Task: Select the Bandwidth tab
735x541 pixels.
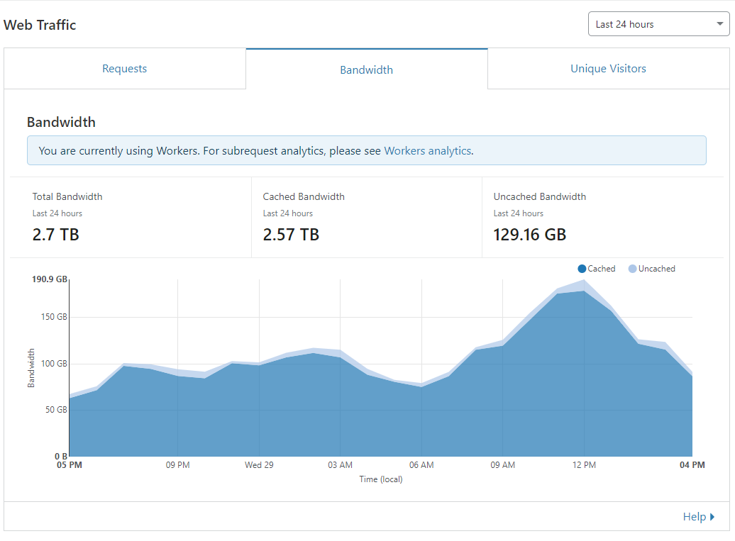Action: 367,69
